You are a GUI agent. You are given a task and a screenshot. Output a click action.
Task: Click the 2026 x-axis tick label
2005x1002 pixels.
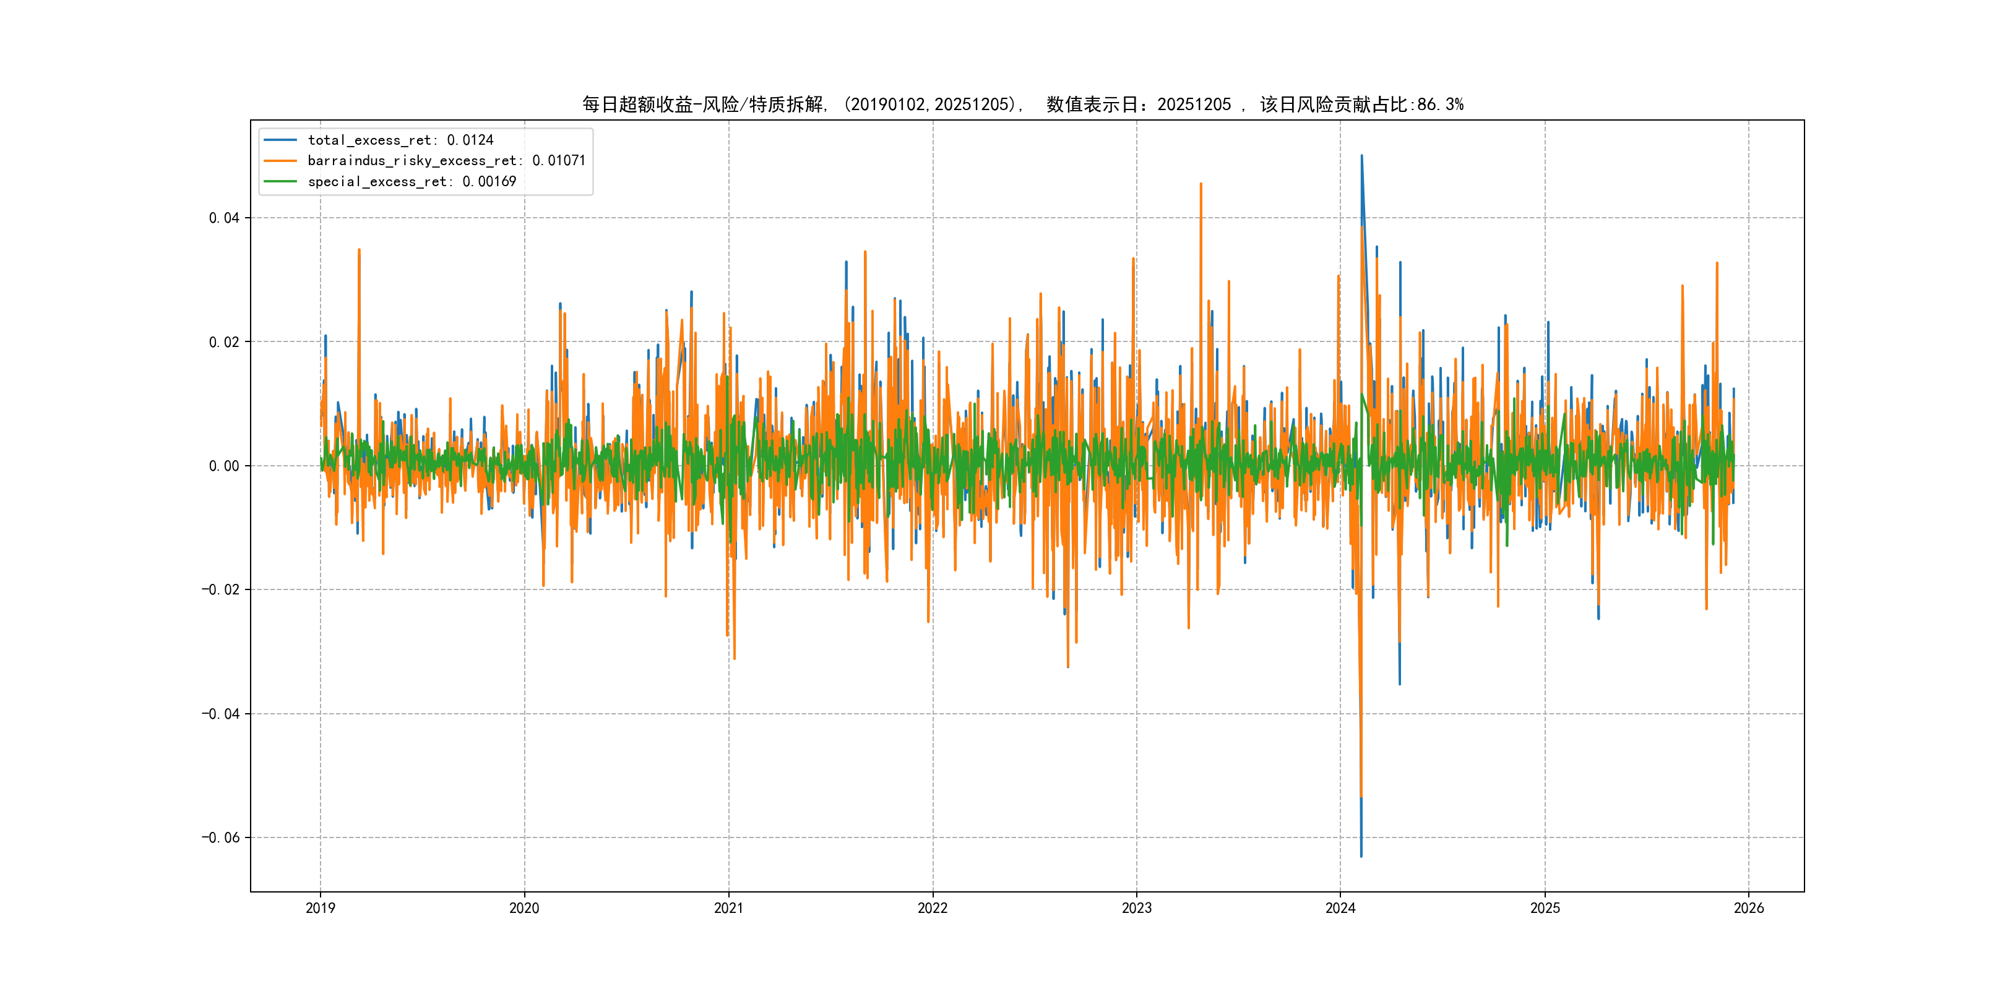1749,908
